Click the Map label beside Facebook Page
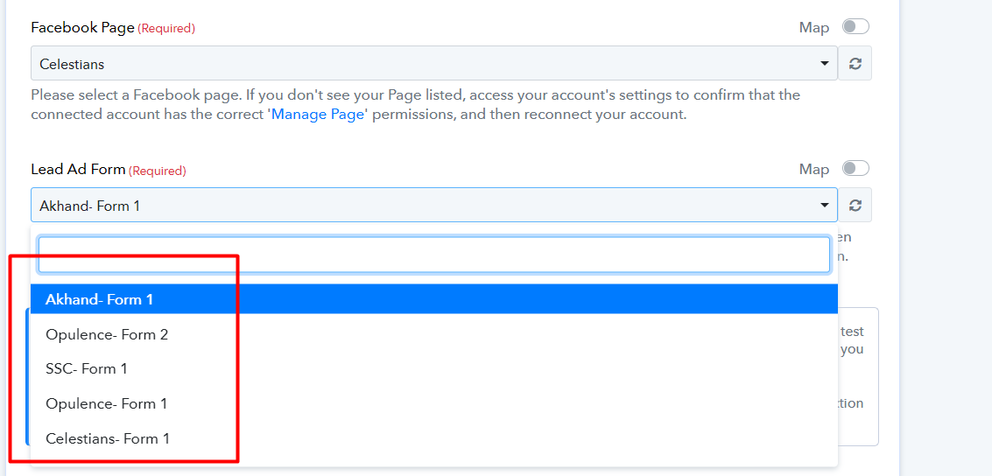Screen dimensions: 992x476 point(814,28)
